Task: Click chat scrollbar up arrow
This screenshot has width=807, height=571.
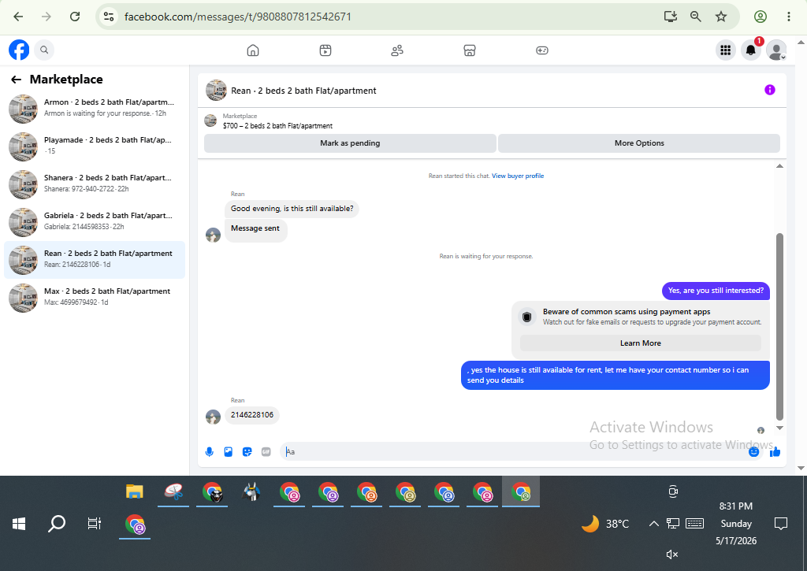Action: point(779,166)
